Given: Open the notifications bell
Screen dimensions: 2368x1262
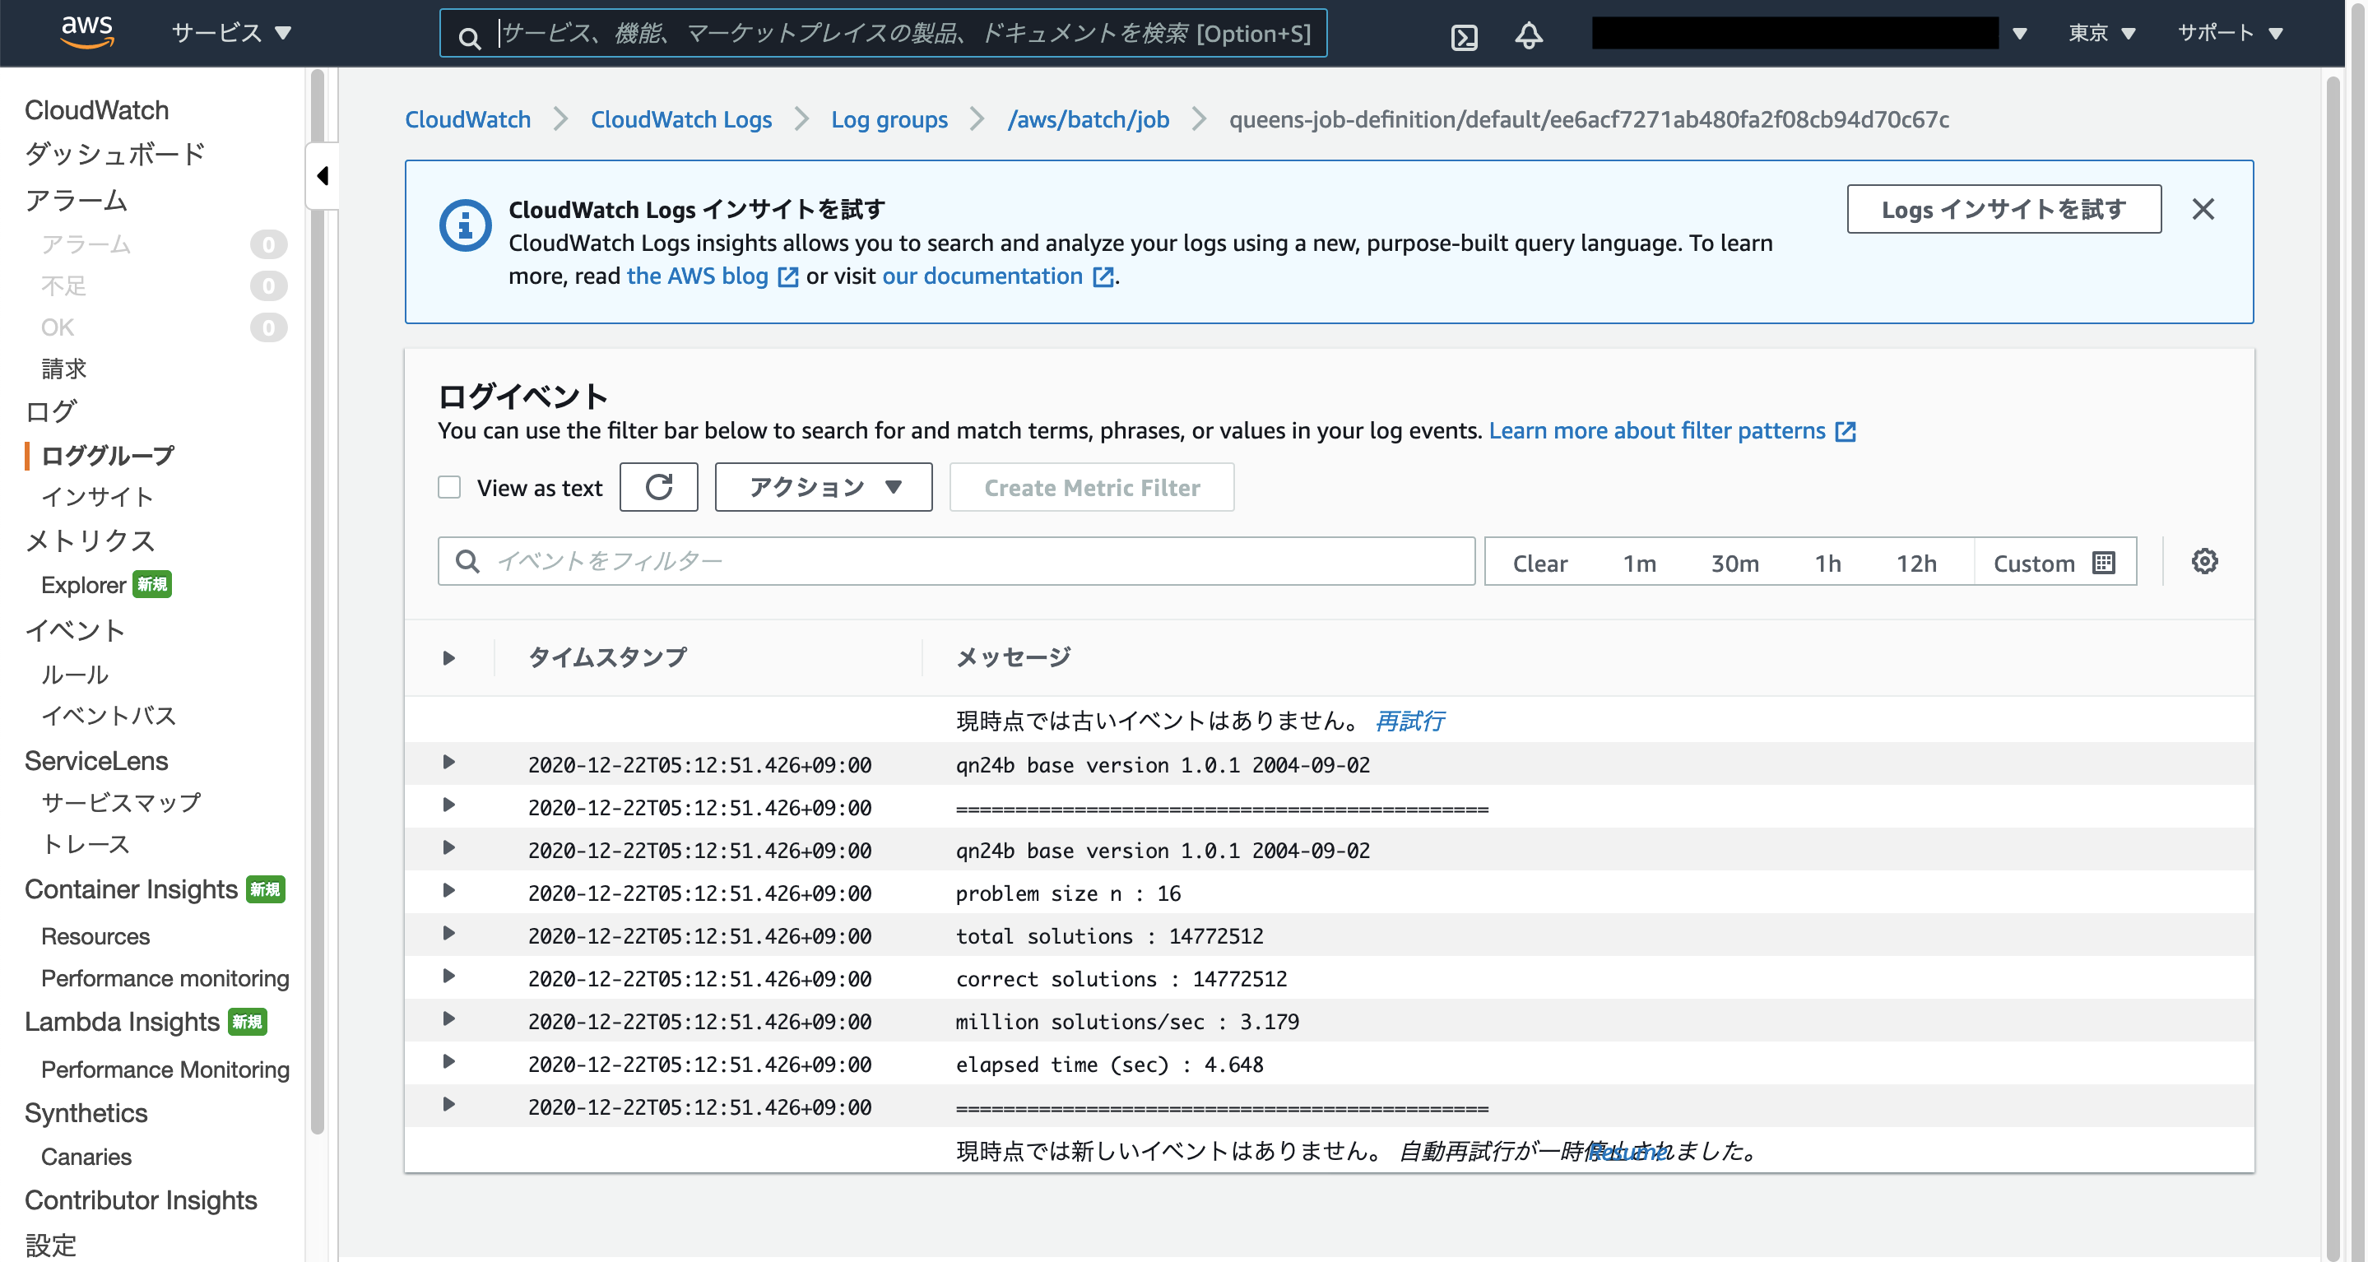Looking at the screenshot, I should coord(1528,35).
